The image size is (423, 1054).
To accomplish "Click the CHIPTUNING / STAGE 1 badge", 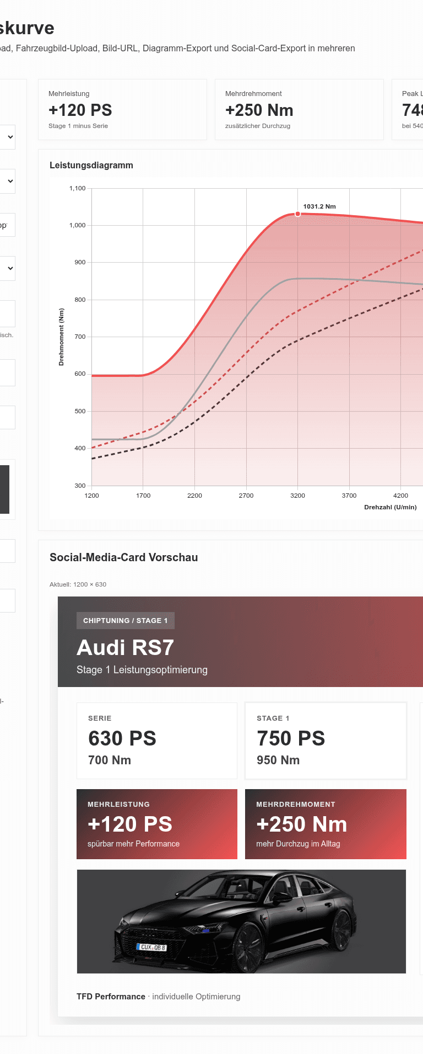I will pos(125,621).
